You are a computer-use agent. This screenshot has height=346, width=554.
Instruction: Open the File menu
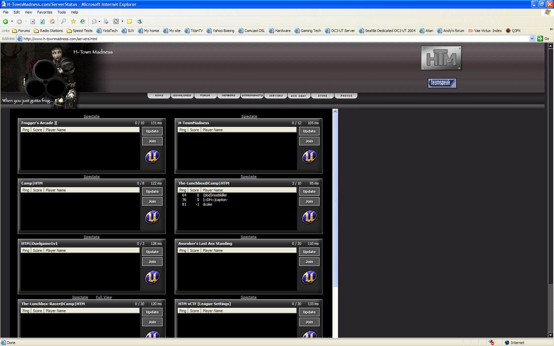tap(6, 12)
